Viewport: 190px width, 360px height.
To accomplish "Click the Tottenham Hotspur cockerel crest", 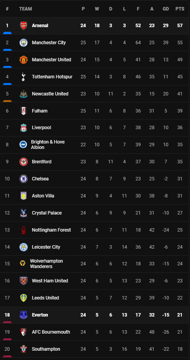I will point(23,77).
